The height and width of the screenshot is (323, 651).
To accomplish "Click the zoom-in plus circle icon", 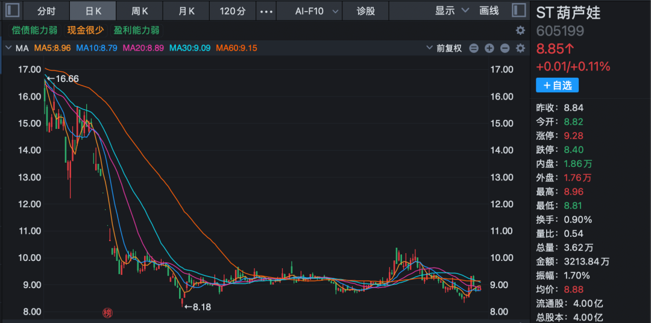I will tap(489, 48).
